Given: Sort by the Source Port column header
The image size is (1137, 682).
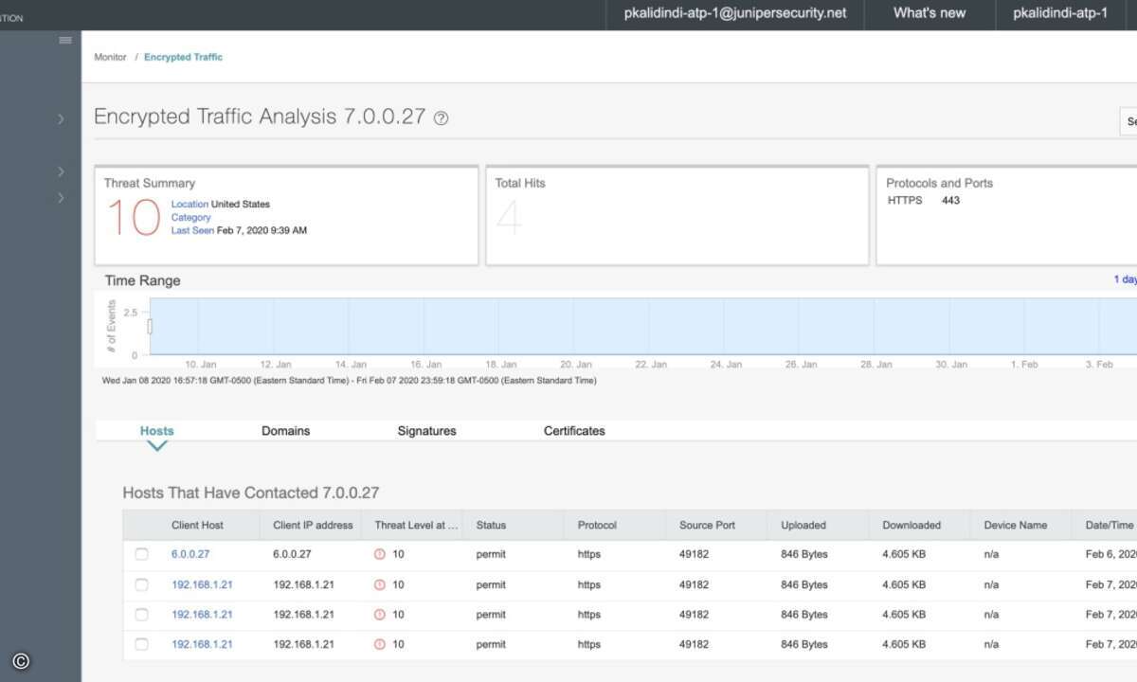Looking at the screenshot, I should [707, 525].
